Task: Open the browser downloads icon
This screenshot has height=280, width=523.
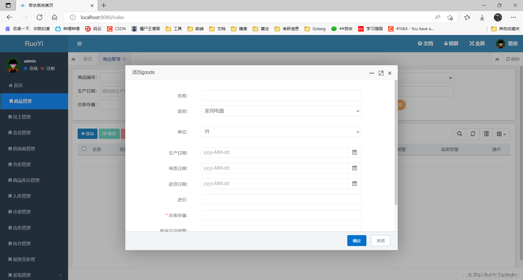Action: click(482, 17)
